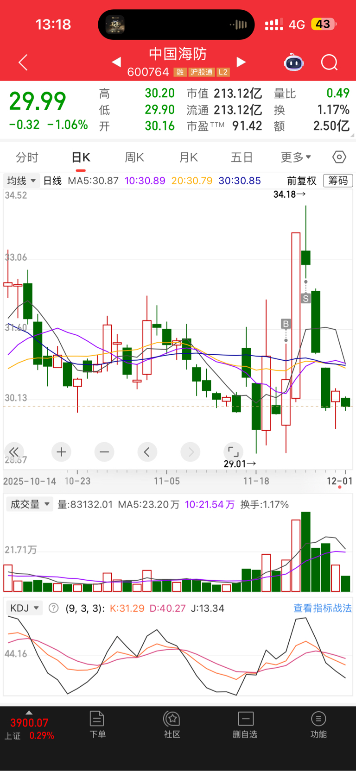Screen dimensions: 356x771
Task: Switch to the next stock arrow
Action: point(241,62)
